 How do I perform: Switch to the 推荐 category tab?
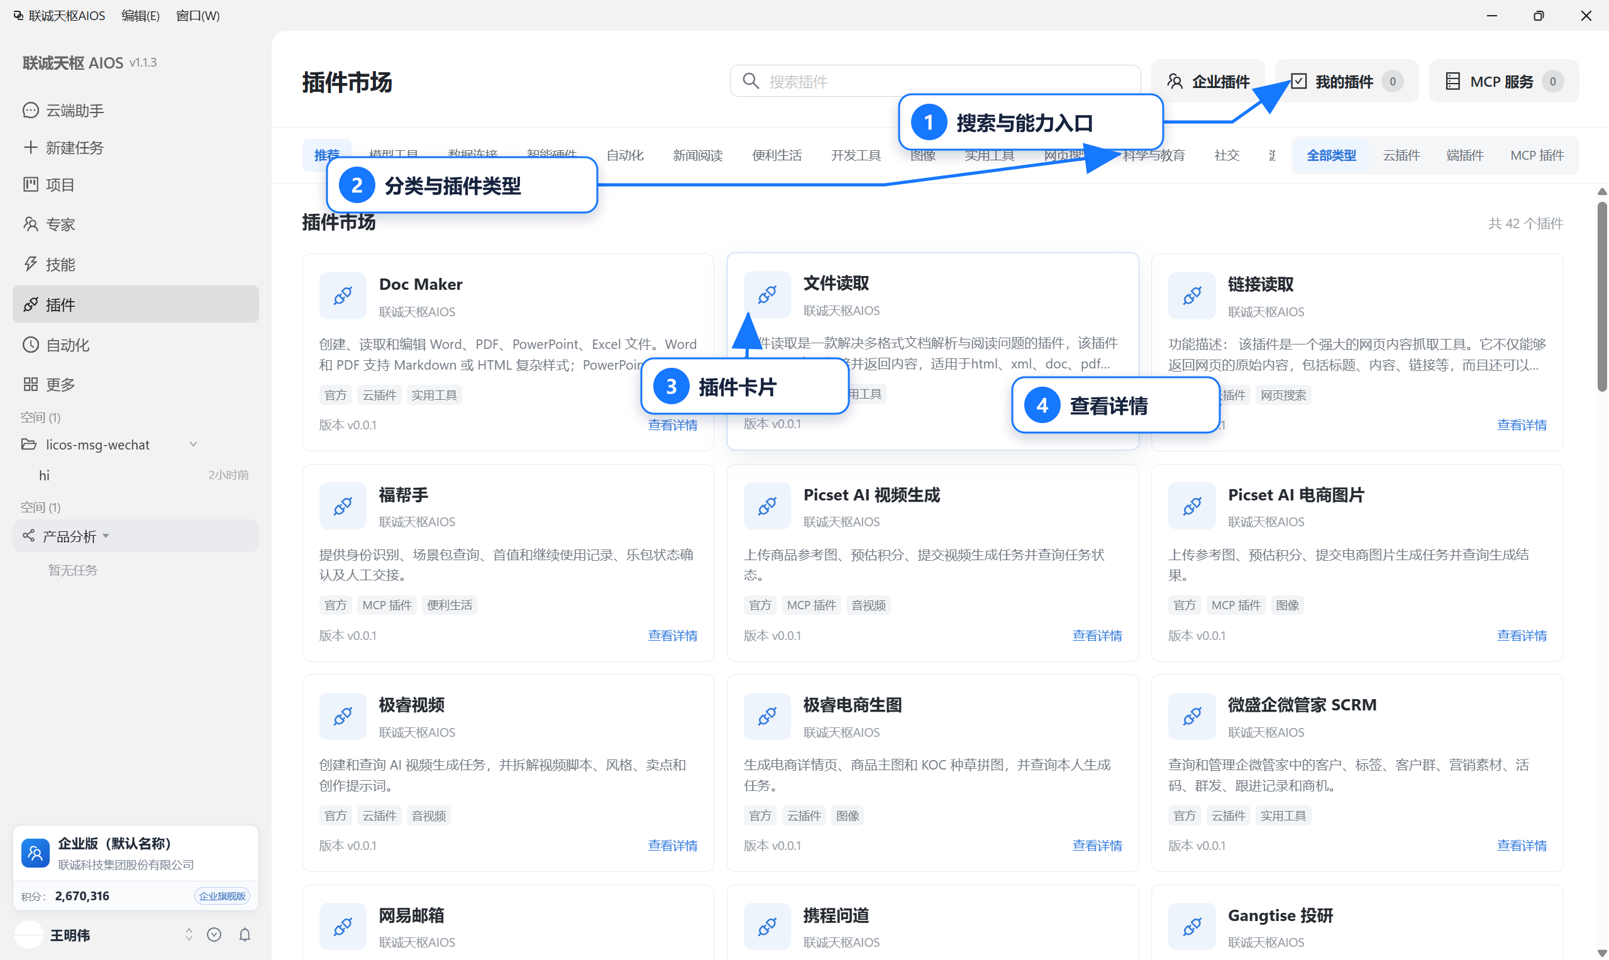tap(327, 155)
